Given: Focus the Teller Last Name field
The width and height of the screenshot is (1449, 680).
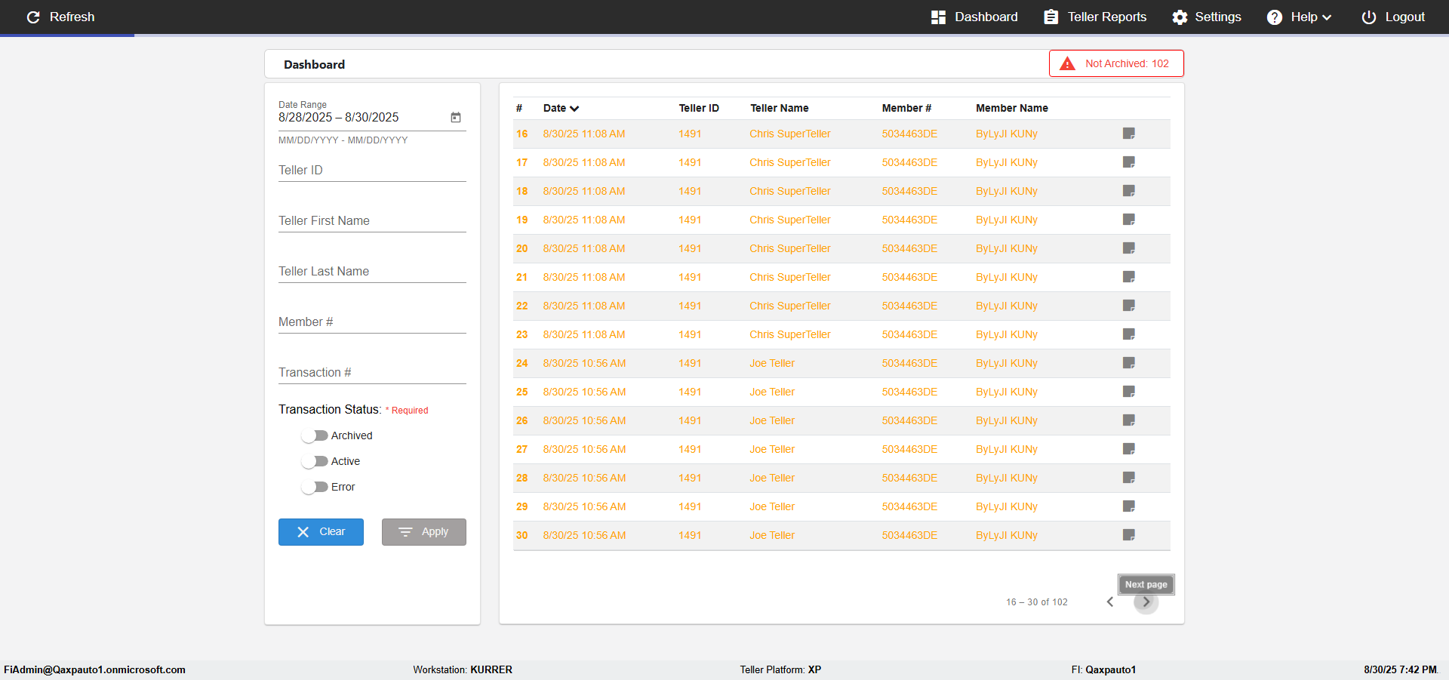Looking at the screenshot, I should (372, 272).
